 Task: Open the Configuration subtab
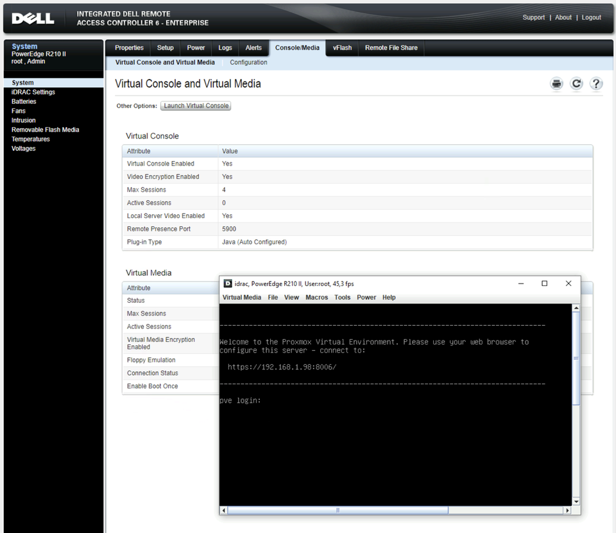(248, 63)
